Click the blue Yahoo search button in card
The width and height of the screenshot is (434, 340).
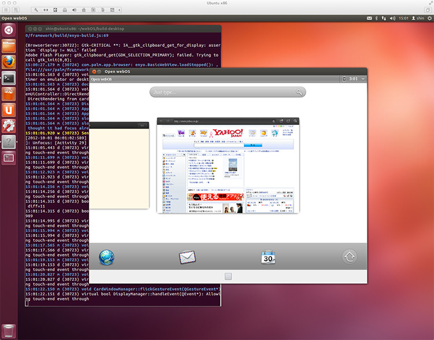click(x=253, y=145)
